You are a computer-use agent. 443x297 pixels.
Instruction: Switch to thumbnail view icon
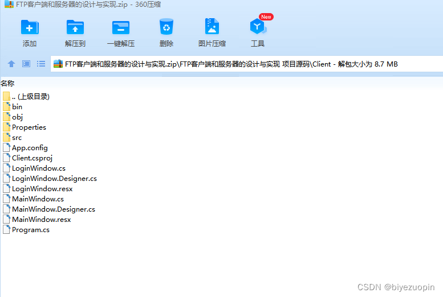tap(26, 64)
